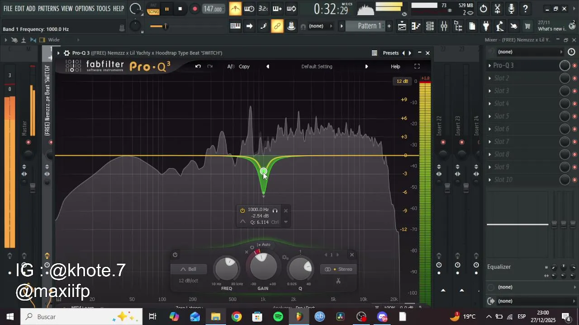Image resolution: width=579 pixels, height=325 pixels.
Task: Arm the record button
Action: [x=195, y=9]
